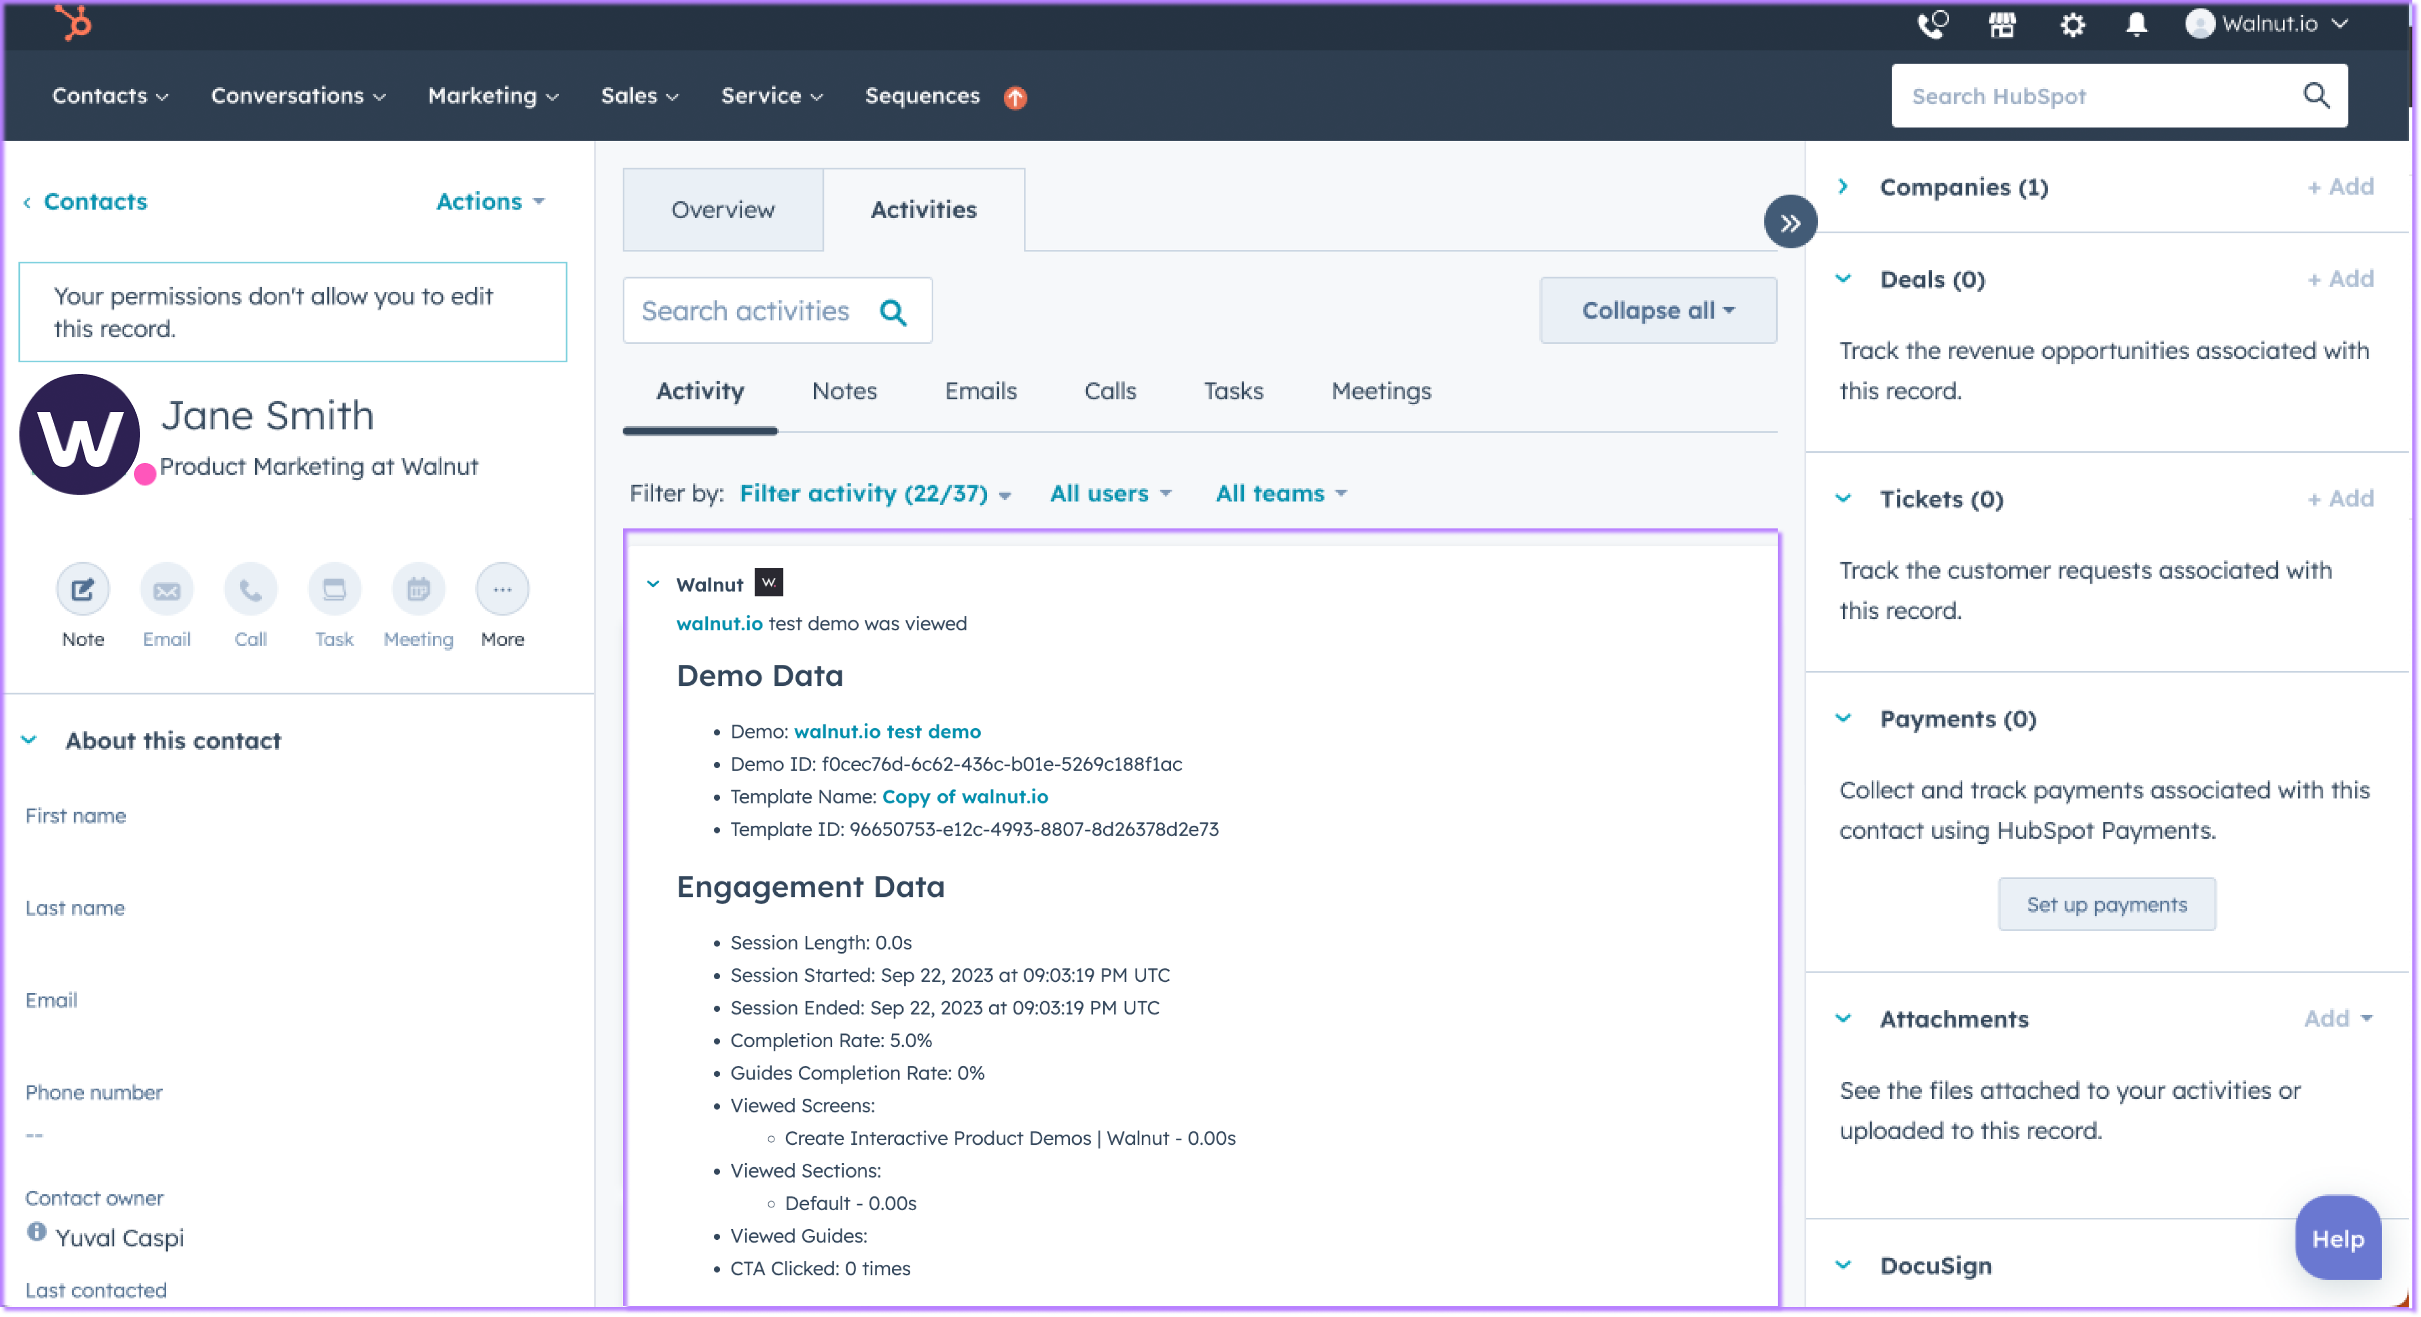Click the Call action icon
The width and height of the screenshot is (2421, 1317).
point(250,589)
